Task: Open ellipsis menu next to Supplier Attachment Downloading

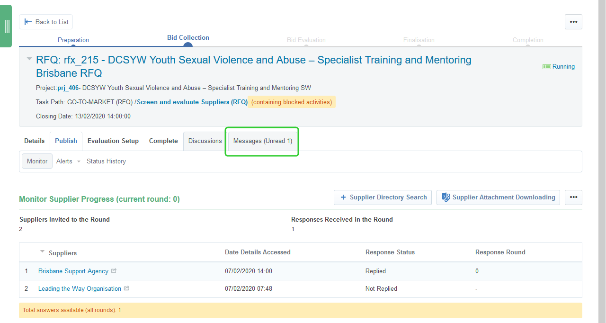Action: coord(573,197)
